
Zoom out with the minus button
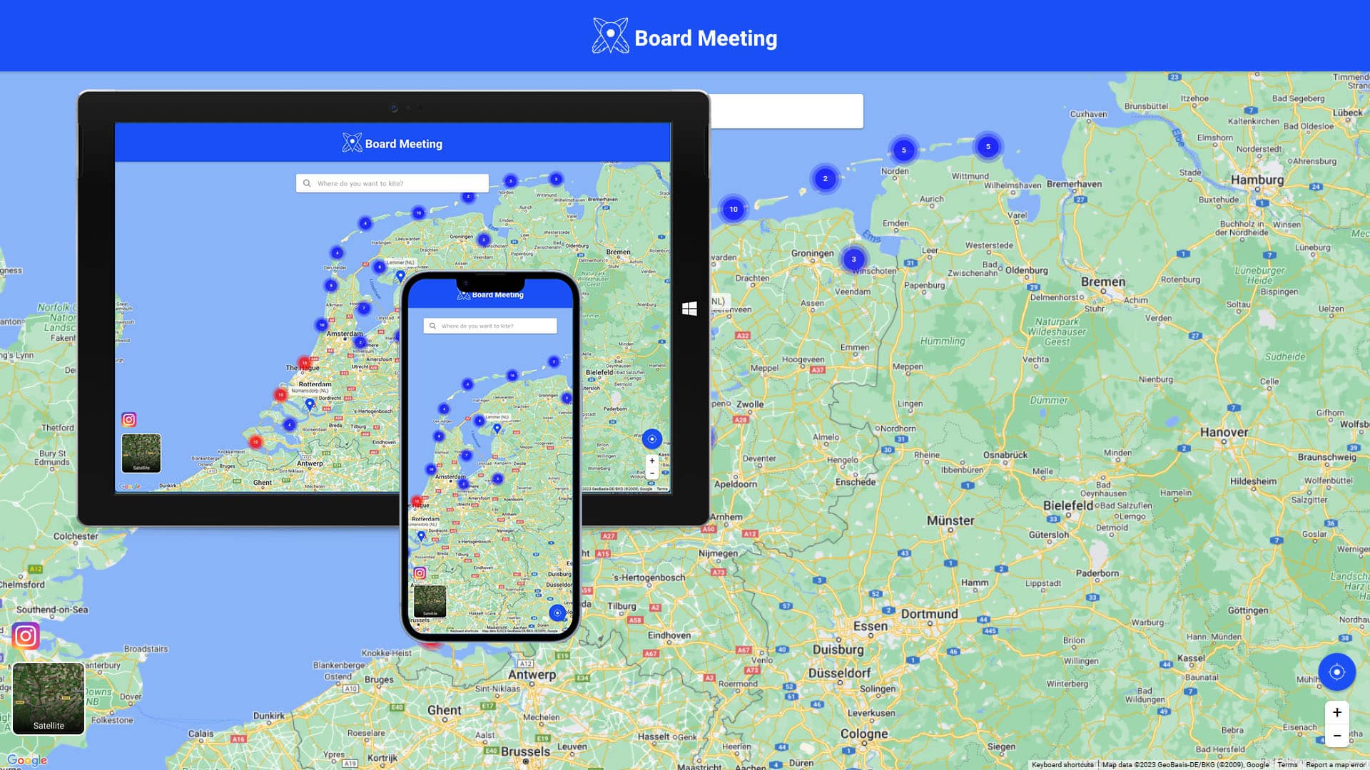click(x=1336, y=736)
